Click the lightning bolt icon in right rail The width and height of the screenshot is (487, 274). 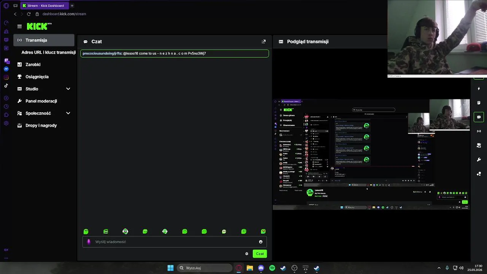pyautogui.click(x=479, y=89)
